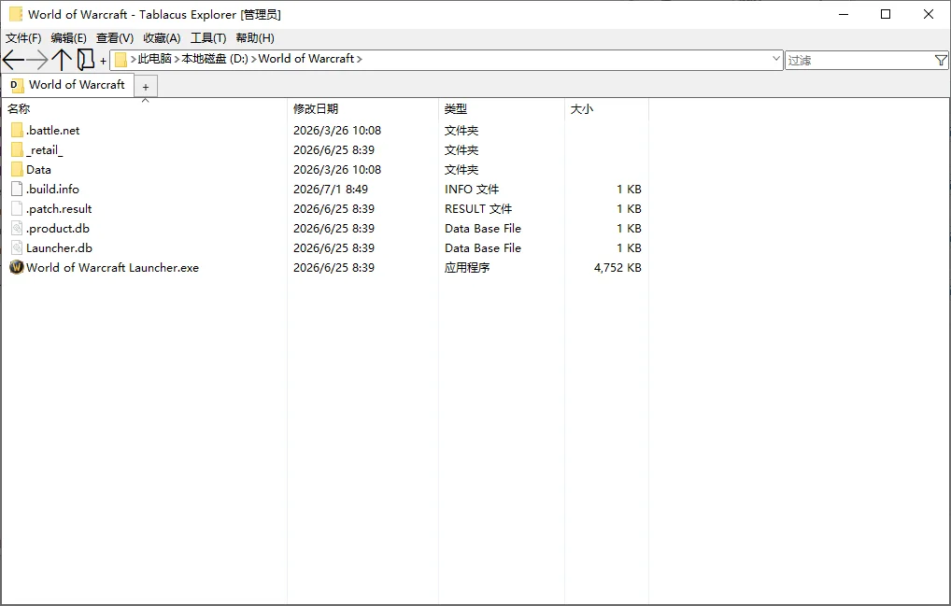The image size is (951, 606).
Task: Click the _retail_ folder icon
Action: click(17, 149)
